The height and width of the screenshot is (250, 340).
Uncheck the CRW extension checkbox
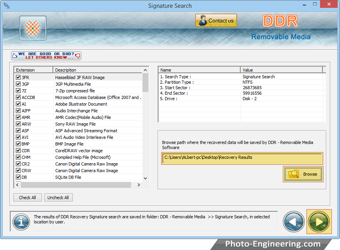click(x=18, y=171)
